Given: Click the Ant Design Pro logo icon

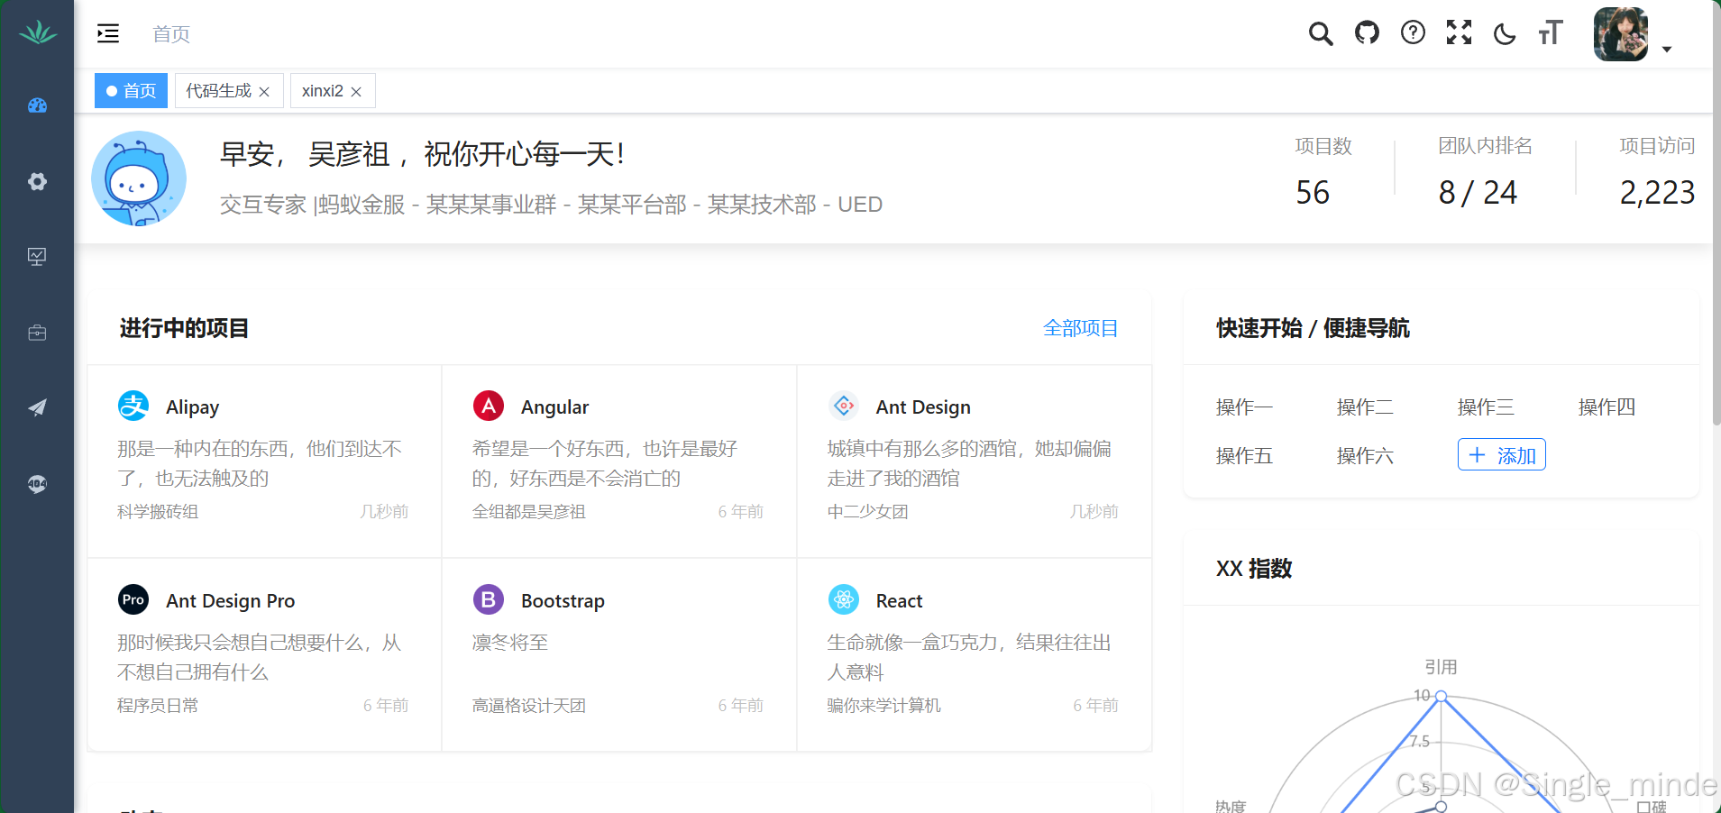Looking at the screenshot, I should coord(133,599).
